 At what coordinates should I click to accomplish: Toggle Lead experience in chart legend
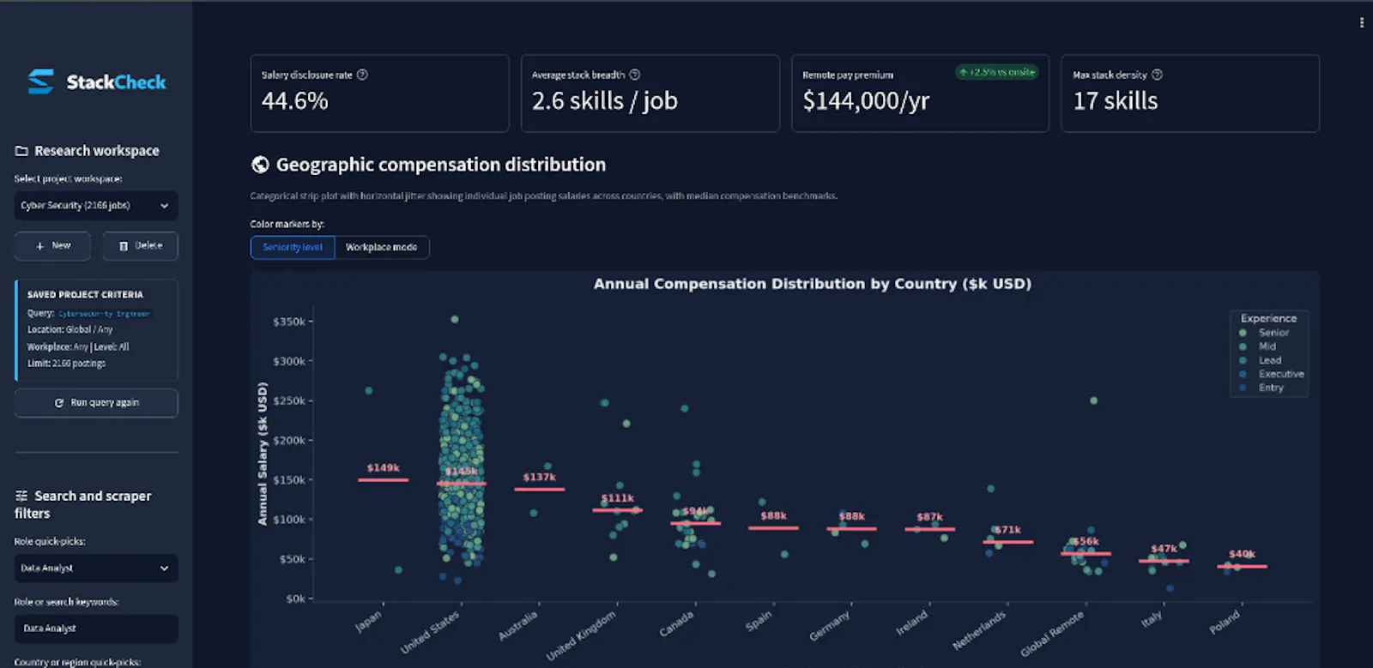[x=1269, y=360]
